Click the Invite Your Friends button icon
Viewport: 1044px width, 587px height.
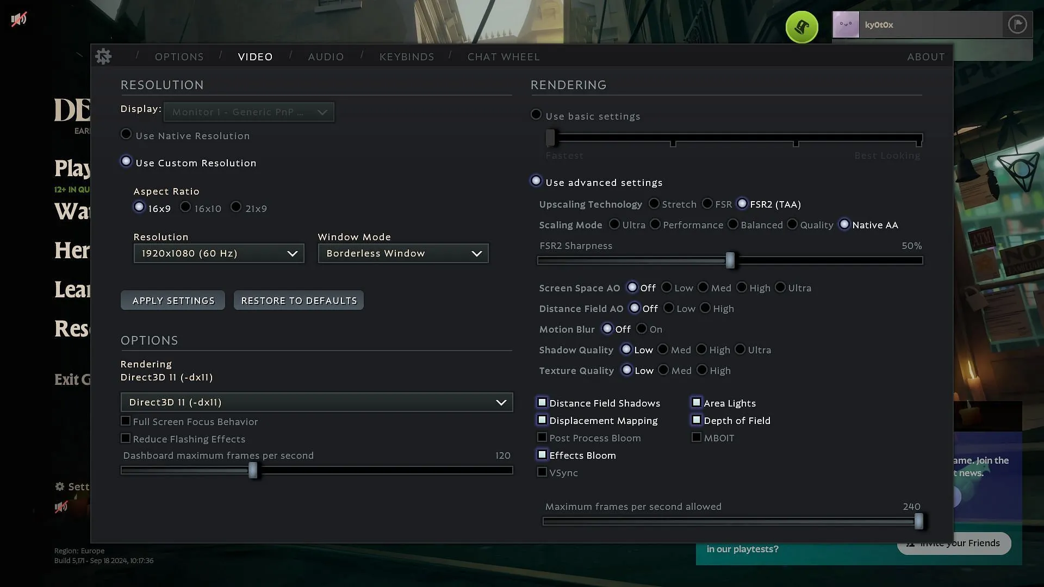910,544
